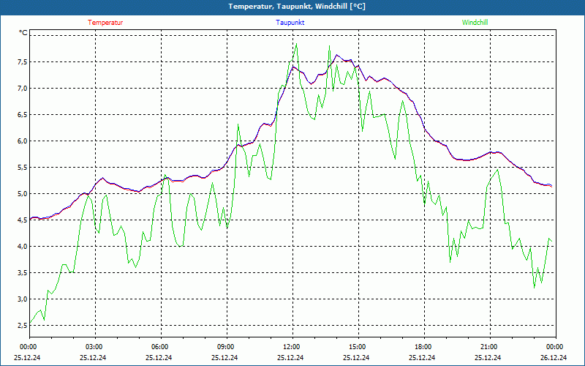Click the °C unit label on the axis
This screenshot has width=585, height=366.
click(23, 33)
